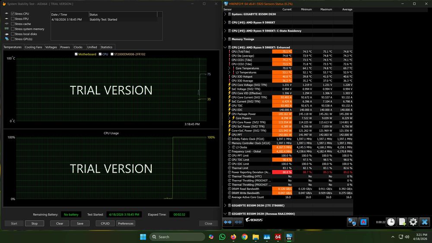Open the blue graph app taskbar icon
432x243 pixels.
point(267,237)
